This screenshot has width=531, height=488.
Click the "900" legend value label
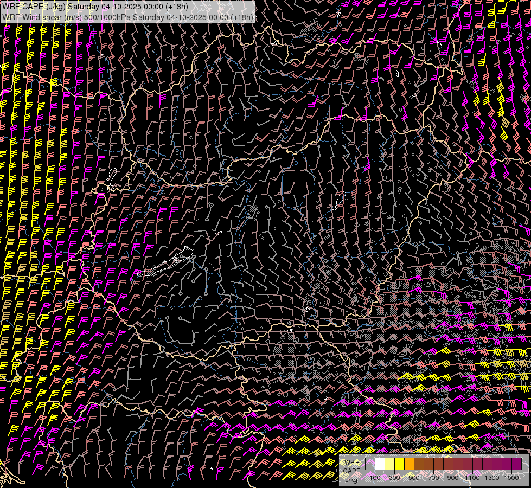click(453, 478)
